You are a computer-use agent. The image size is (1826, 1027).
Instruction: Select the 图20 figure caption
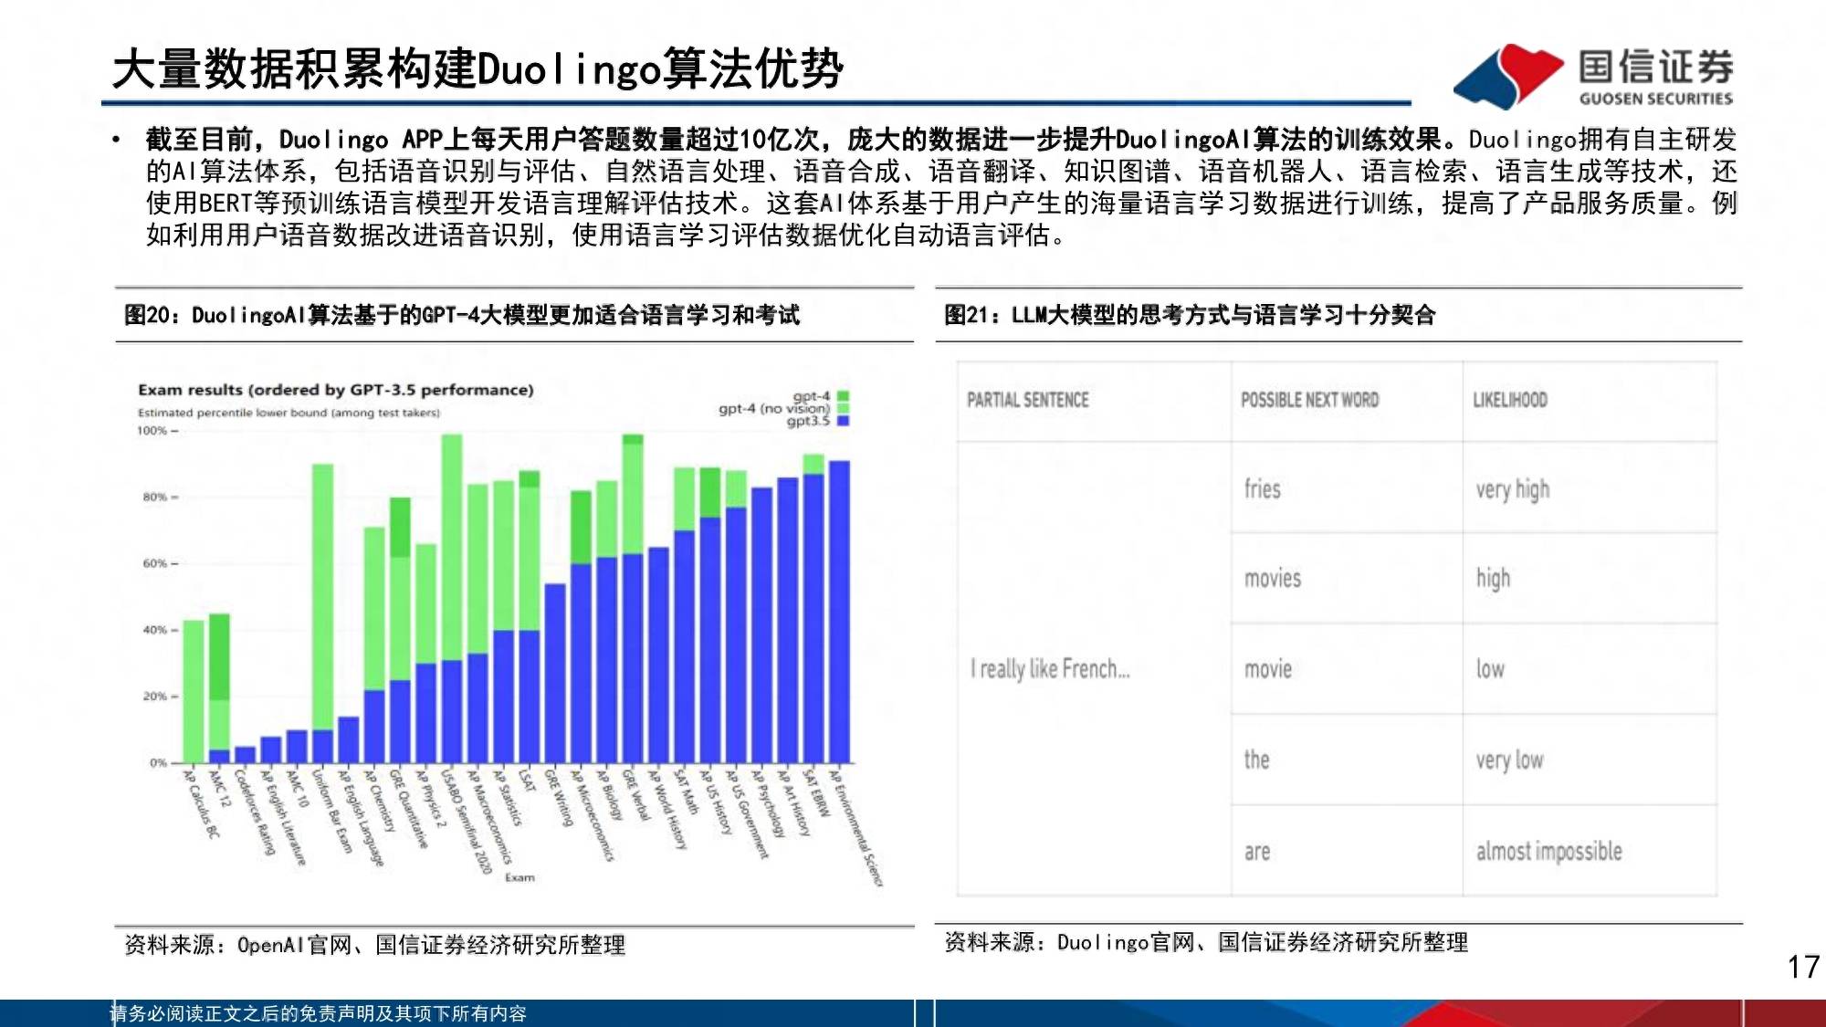pos(462,315)
